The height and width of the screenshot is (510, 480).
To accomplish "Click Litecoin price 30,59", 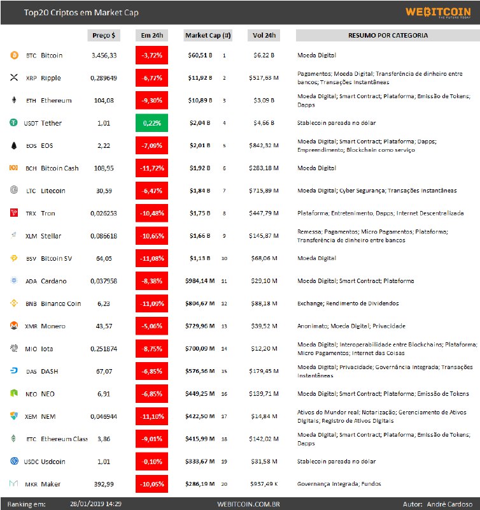I will pyautogui.click(x=104, y=191).
